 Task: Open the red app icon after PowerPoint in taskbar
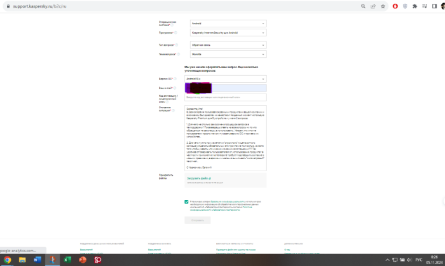point(98,260)
